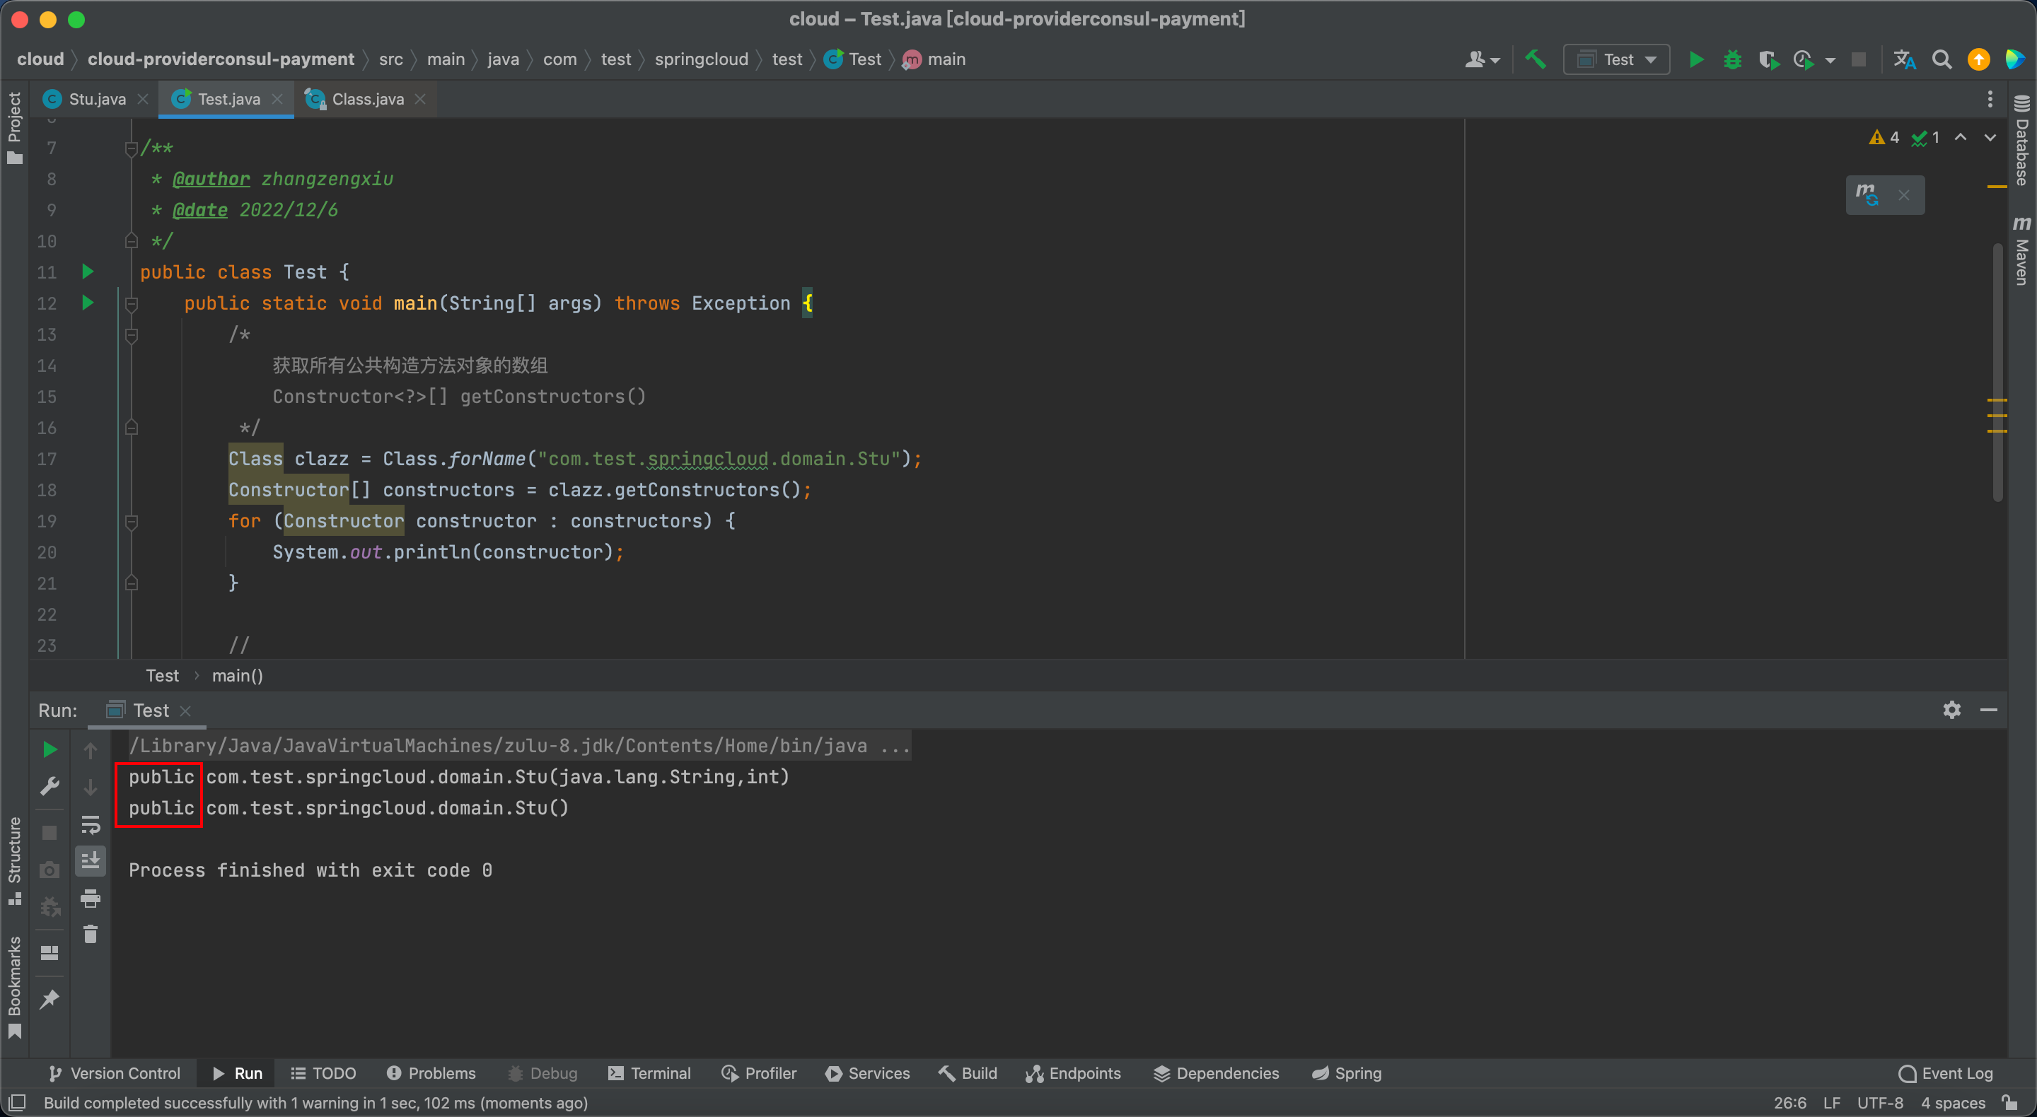This screenshot has height=1117, width=2037.
Task: Click Maven reload floating icon
Action: tap(1867, 194)
